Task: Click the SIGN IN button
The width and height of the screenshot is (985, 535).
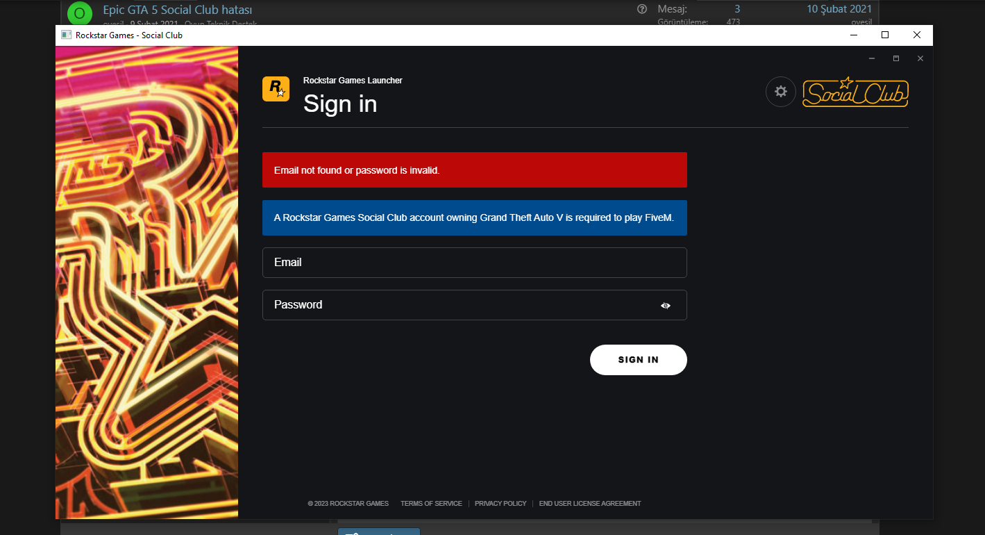Action: click(639, 360)
